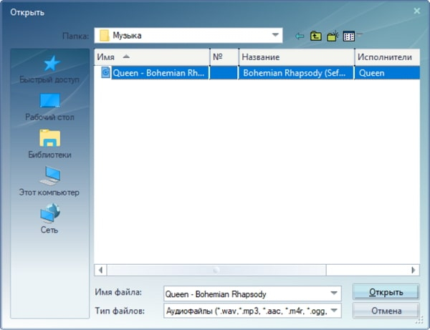Image resolution: width=430 pixels, height=330 pixels.
Task: Click the Отмена button
Action: click(x=386, y=311)
